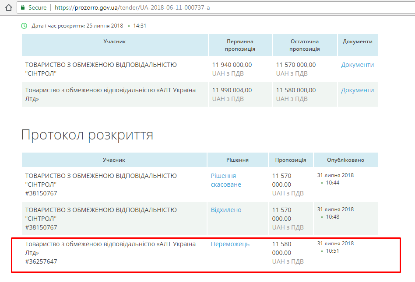Screen dimensions: 415x282
Task: Click the green secure padlock icon
Action: tap(23, 7)
